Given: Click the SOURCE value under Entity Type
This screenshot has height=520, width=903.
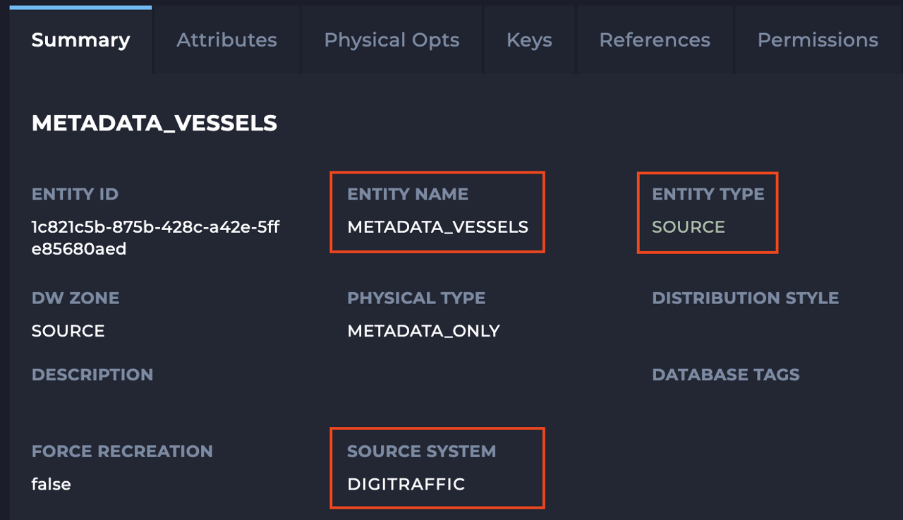Looking at the screenshot, I should (689, 227).
